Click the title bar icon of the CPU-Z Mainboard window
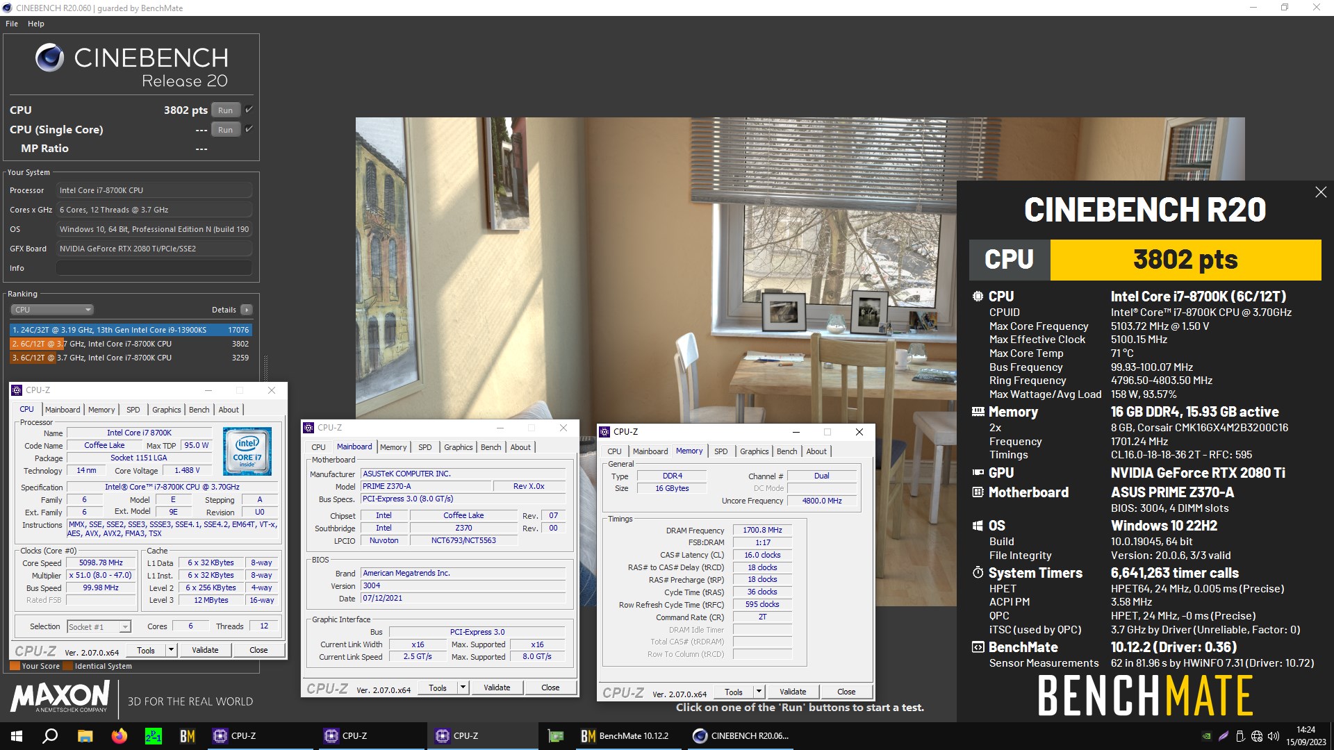 coord(309,428)
